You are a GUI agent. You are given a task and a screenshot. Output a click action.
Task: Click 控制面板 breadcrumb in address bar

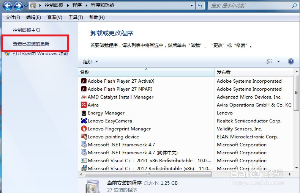[x=54, y=5]
